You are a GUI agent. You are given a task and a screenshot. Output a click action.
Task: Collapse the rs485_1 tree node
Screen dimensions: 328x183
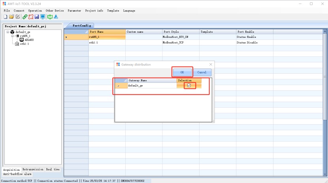pos(12,36)
